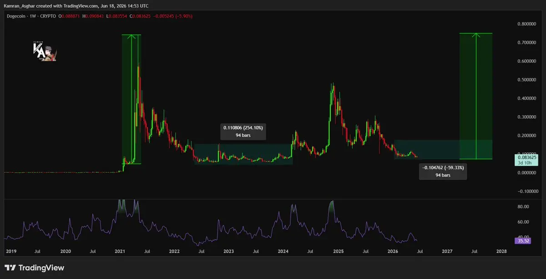Image resolution: width=546 pixels, height=279 pixels.
Task: Click the 2024 label on the time axis
Action: coord(283,251)
